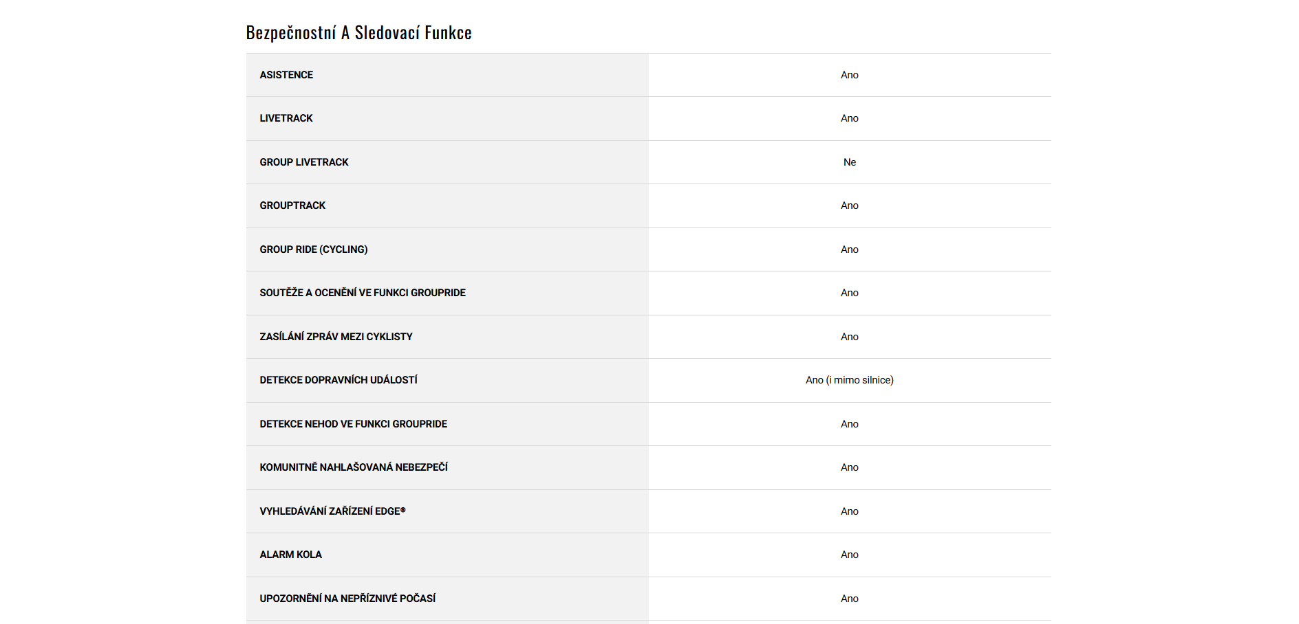The width and height of the screenshot is (1299, 624).
Task: Select the "Ano" value for LiveTrack row
Action: click(850, 118)
